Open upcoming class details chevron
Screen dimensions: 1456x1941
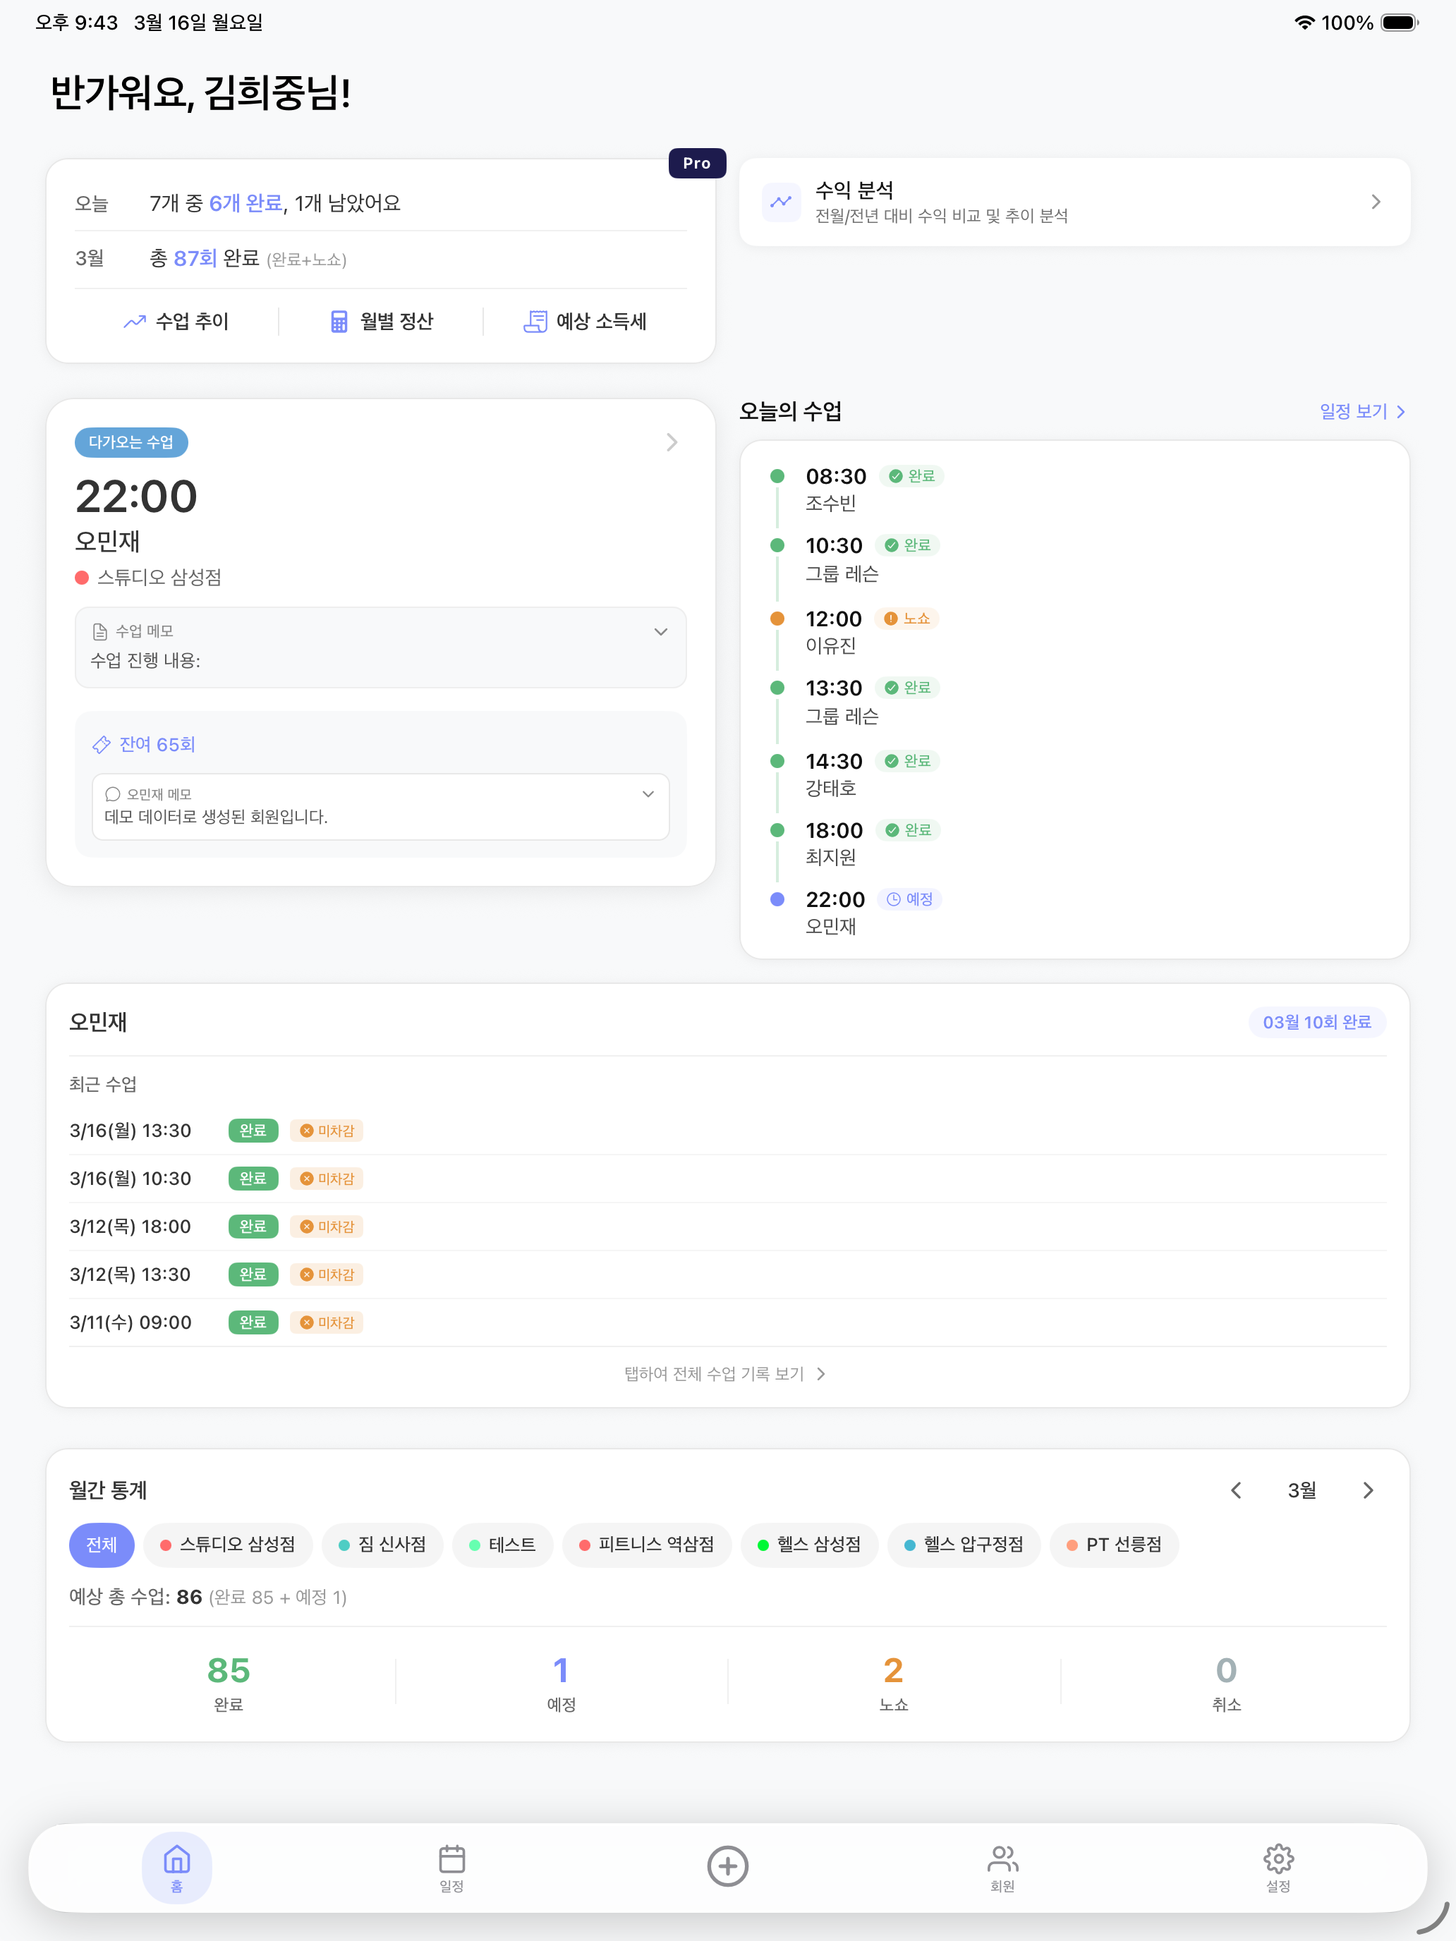(x=672, y=442)
